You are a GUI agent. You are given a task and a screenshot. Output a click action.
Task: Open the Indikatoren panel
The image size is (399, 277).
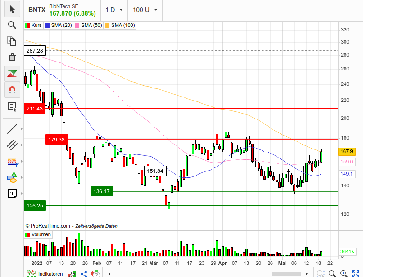(45, 273)
